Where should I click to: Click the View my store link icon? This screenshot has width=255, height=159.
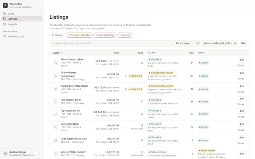tap(4, 36)
